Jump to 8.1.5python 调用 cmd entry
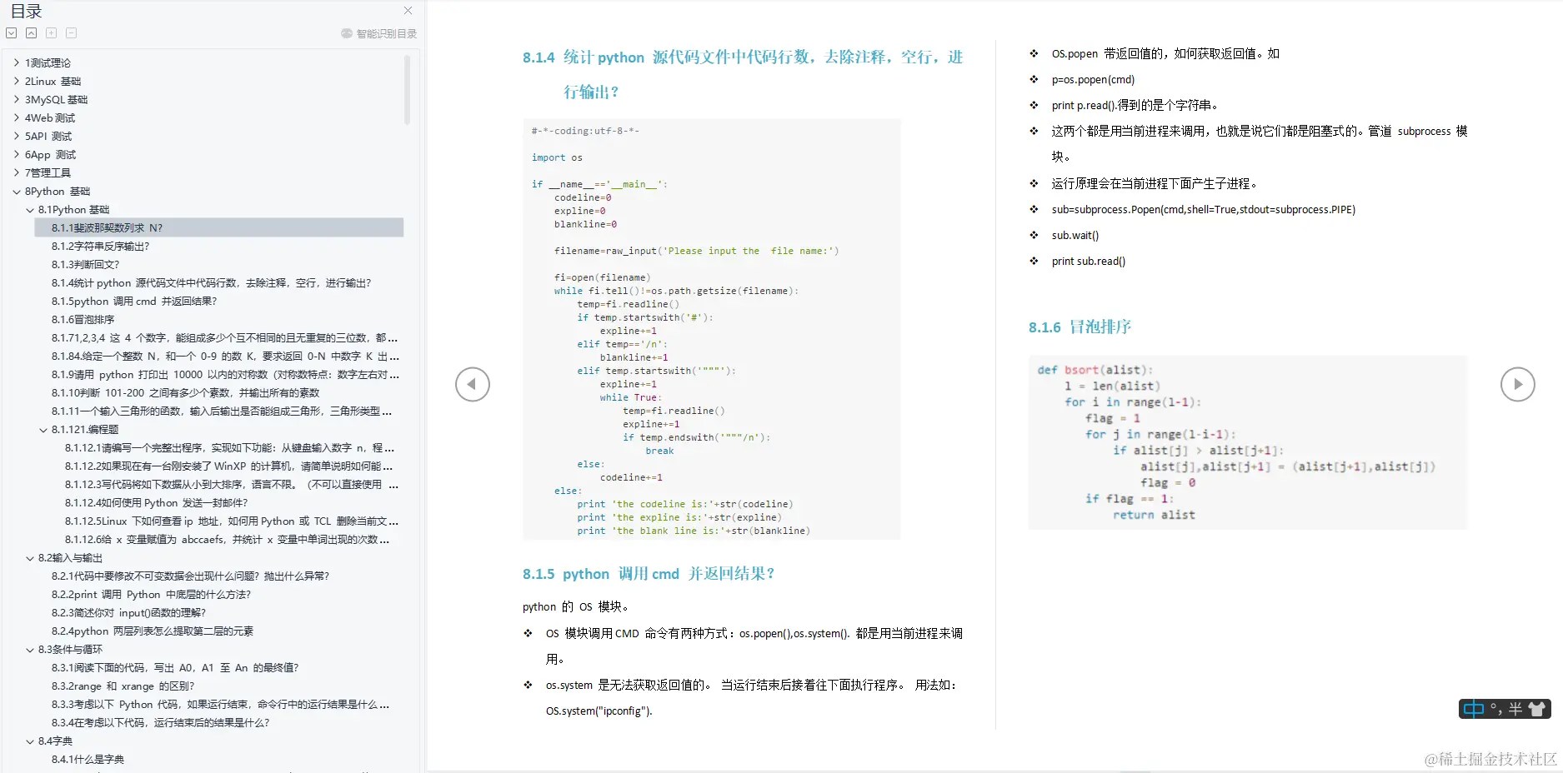This screenshot has width=1563, height=773. 134,301
